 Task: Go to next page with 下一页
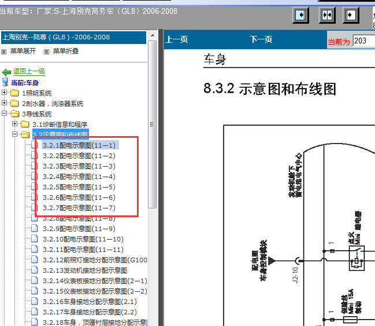[261, 39]
